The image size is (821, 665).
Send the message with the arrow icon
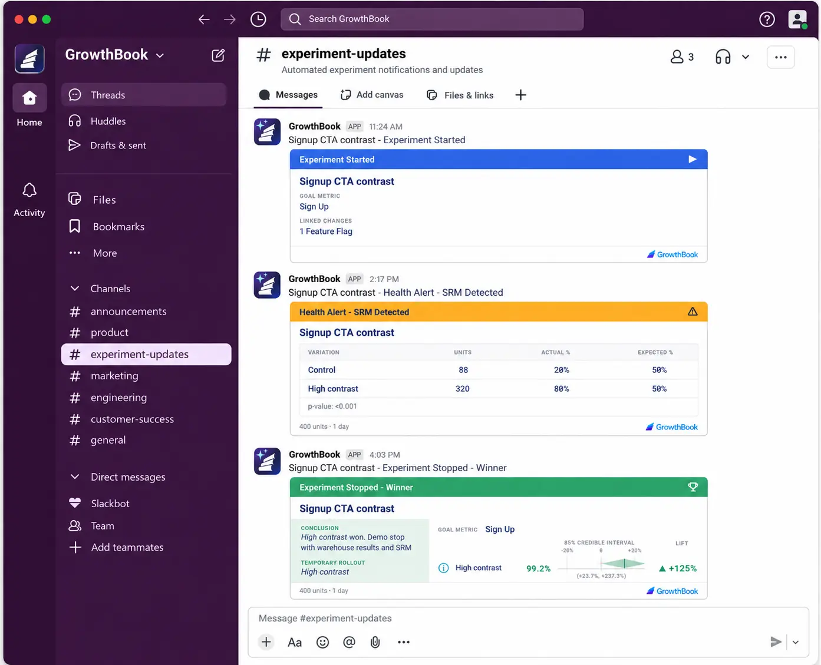[x=776, y=642]
